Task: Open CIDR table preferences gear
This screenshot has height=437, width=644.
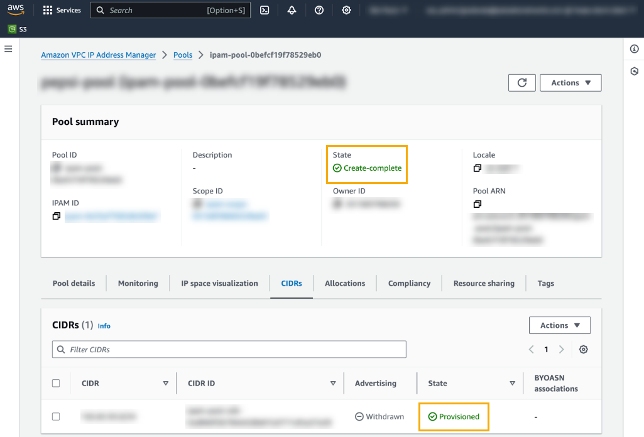Action: (583, 350)
